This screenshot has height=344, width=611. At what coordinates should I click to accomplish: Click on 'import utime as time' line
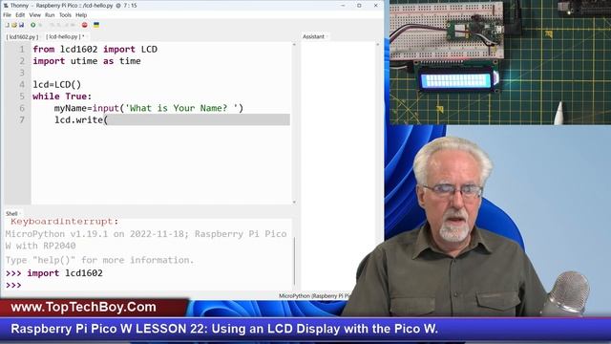tap(87, 61)
